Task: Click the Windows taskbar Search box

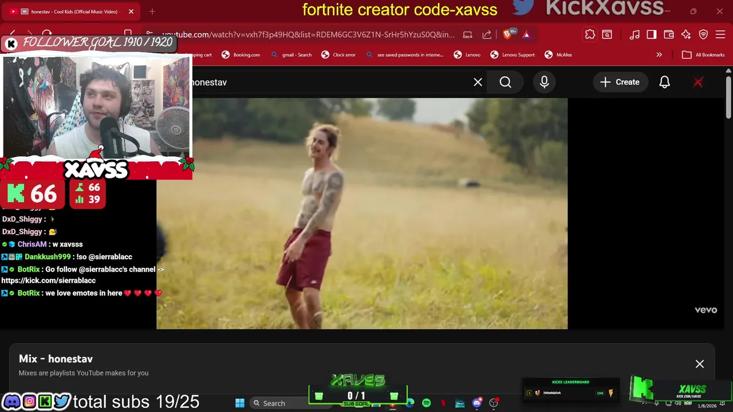Action: coord(290,403)
